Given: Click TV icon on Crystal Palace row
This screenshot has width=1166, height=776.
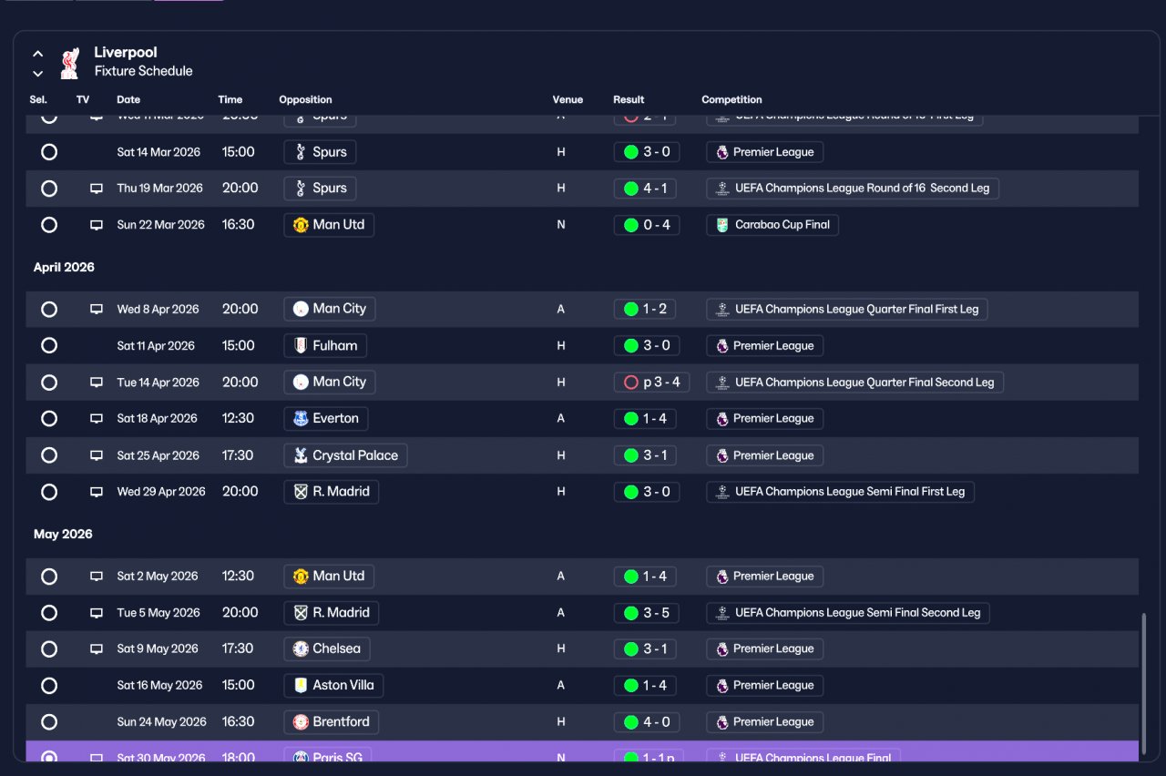Looking at the screenshot, I should (x=97, y=455).
